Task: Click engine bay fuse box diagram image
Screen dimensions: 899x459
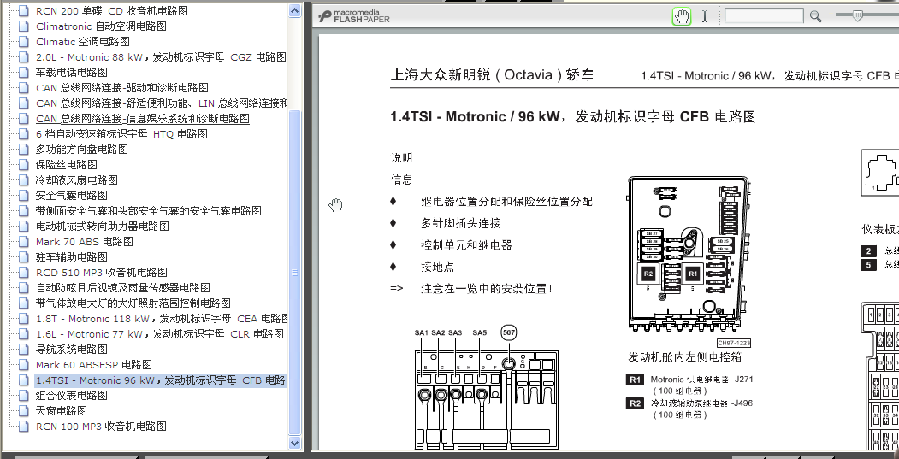Action: click(x=689, y=255)
